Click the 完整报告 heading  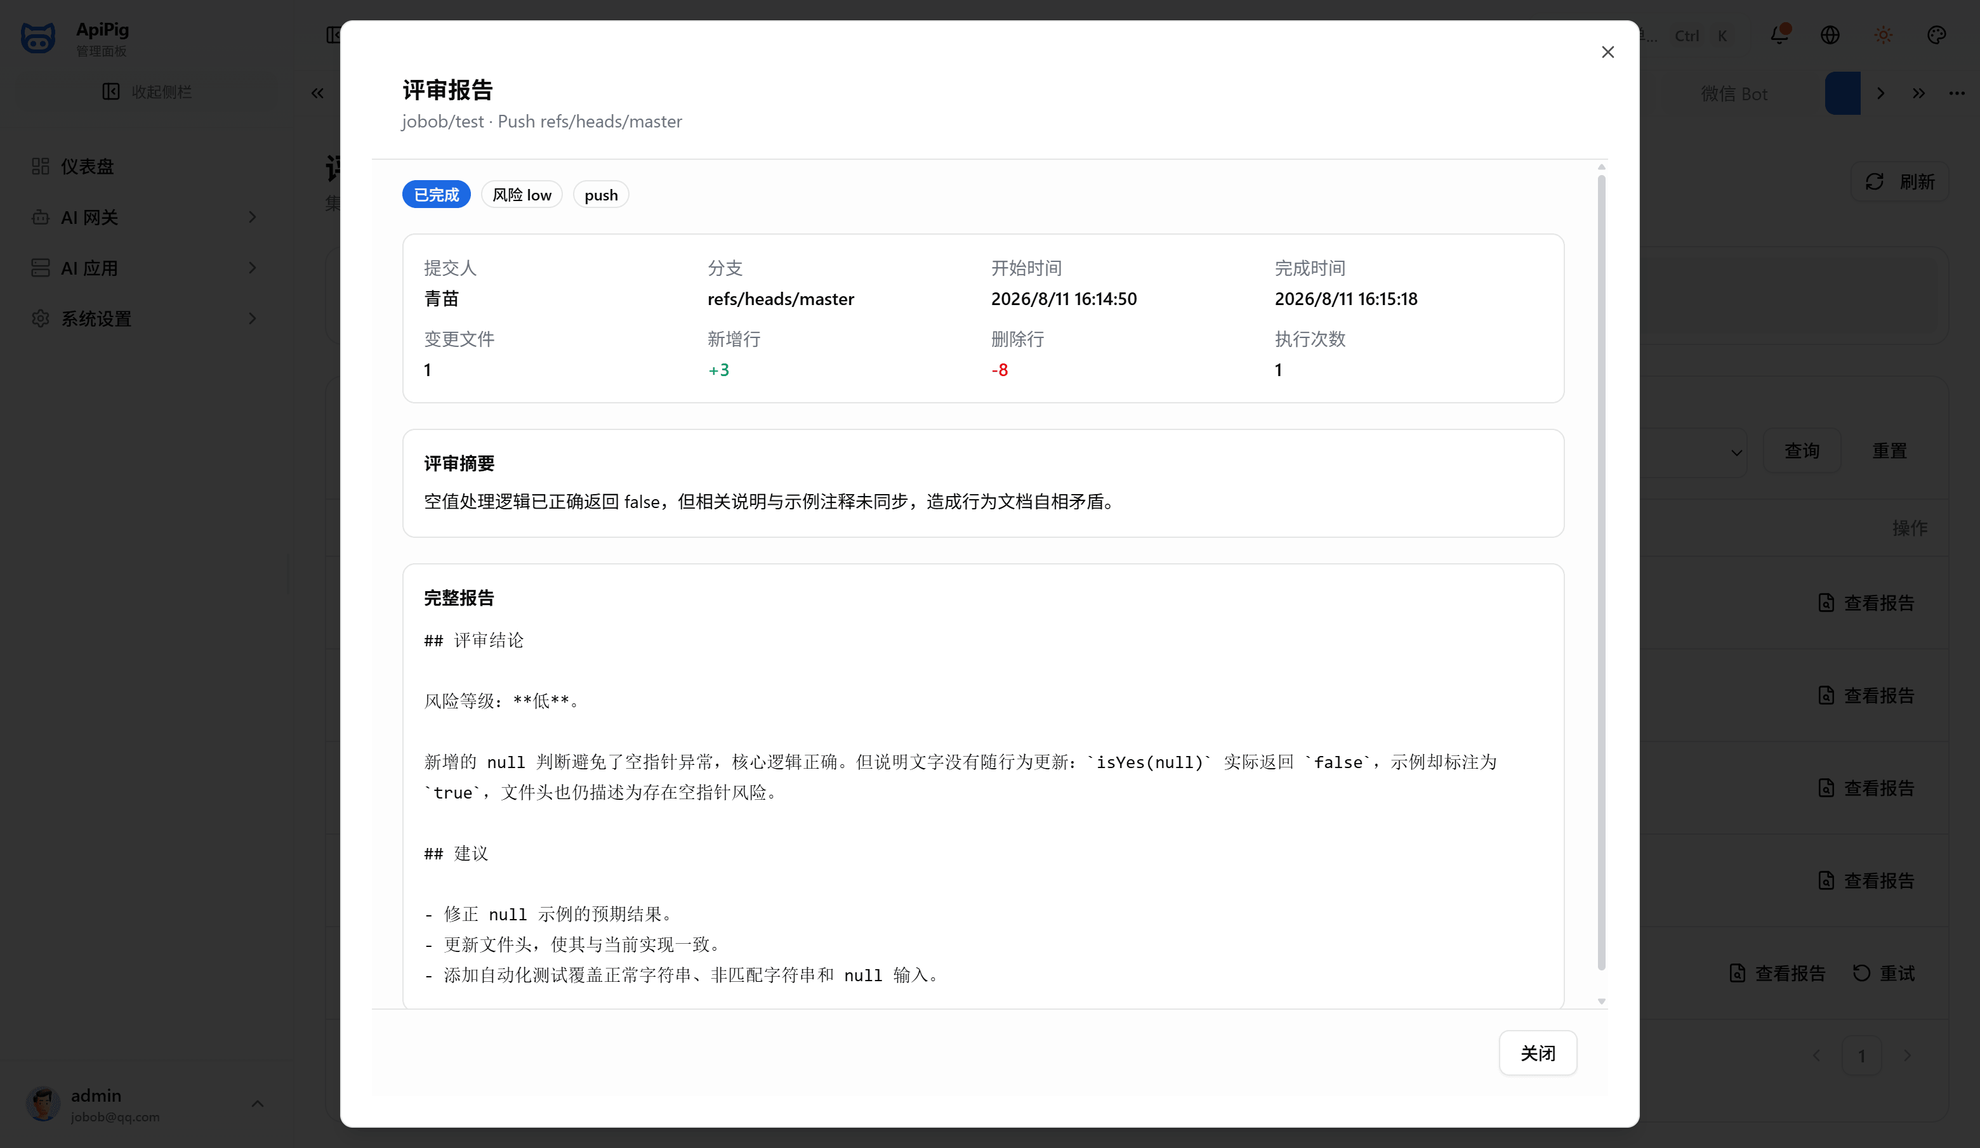click(459, 597)
